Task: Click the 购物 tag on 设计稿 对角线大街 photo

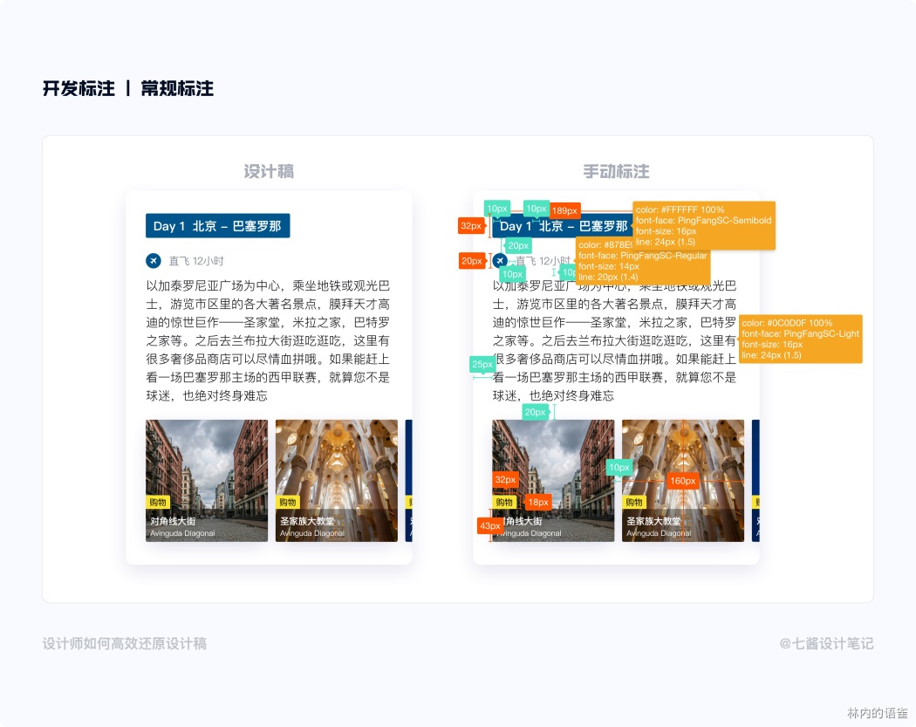Action: [x=158, y=502]
